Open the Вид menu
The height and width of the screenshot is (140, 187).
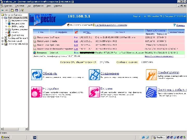(x=29, y=6)
